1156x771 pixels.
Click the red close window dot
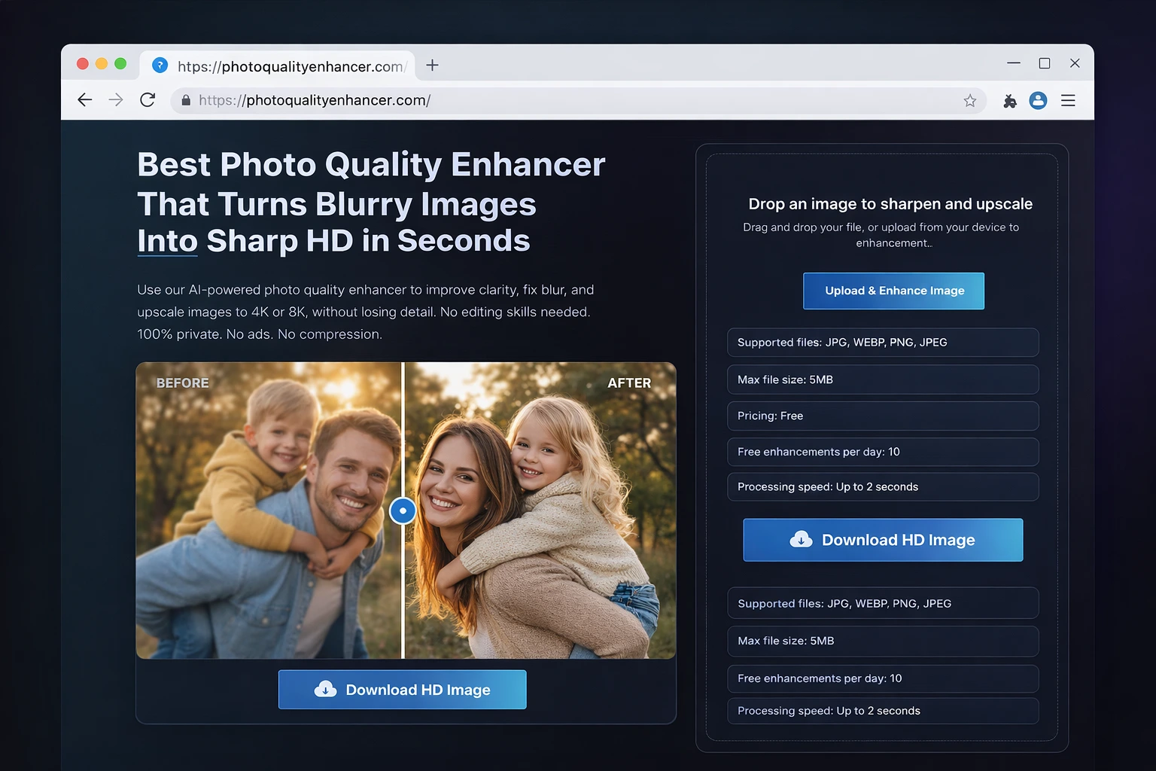(83, 64)
